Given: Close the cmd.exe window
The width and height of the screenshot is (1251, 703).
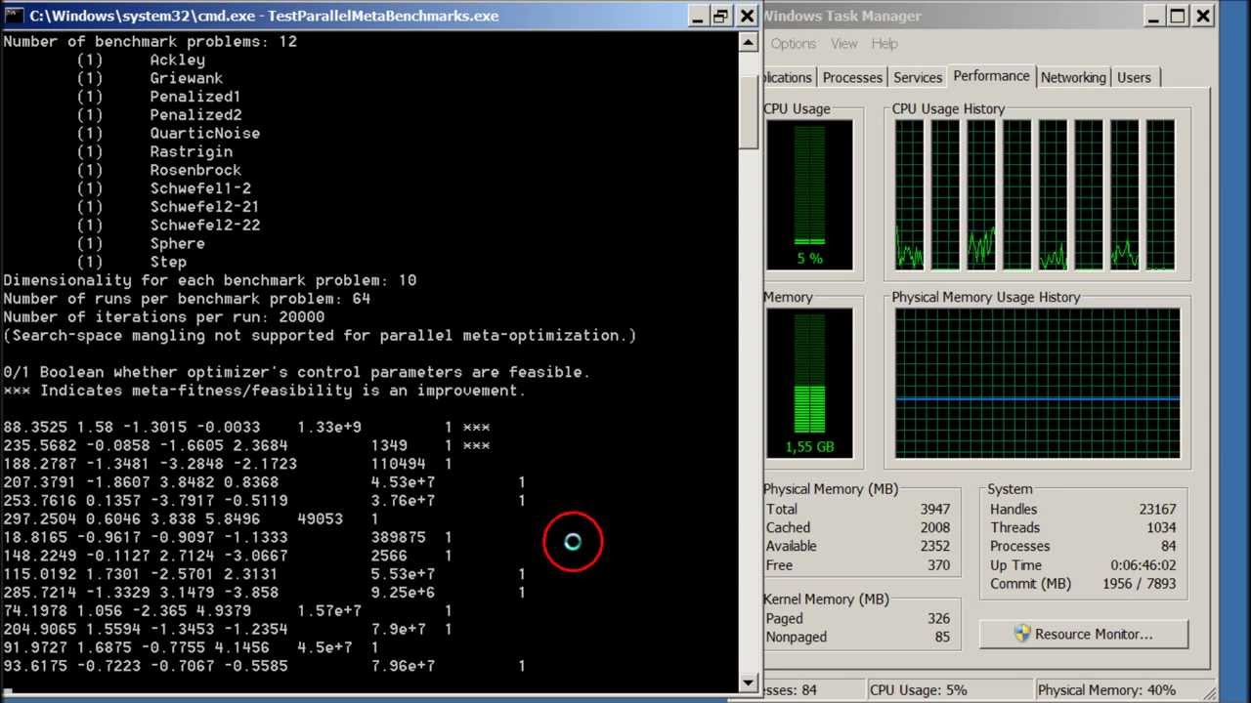Looking at the screenshot, I should (747, 16).
